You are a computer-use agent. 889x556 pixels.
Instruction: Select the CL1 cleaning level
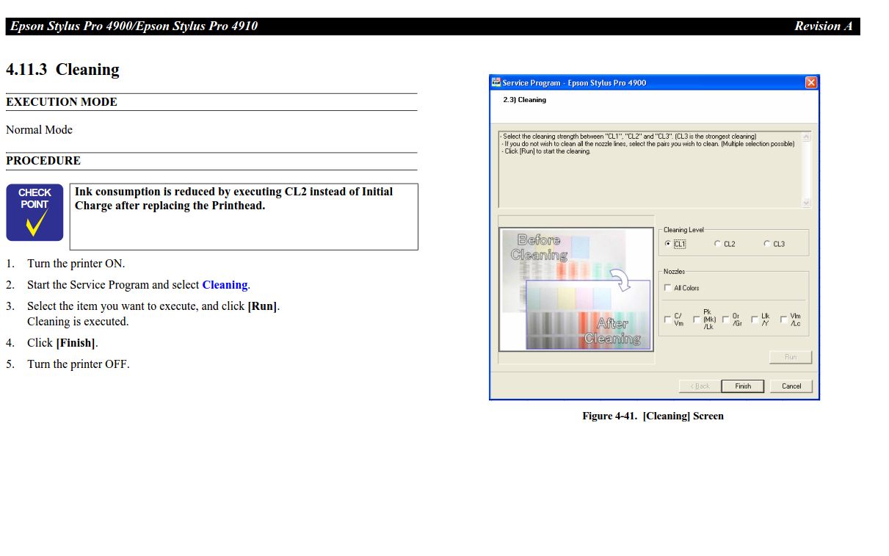pyautogui.click(x=667, y=244)
